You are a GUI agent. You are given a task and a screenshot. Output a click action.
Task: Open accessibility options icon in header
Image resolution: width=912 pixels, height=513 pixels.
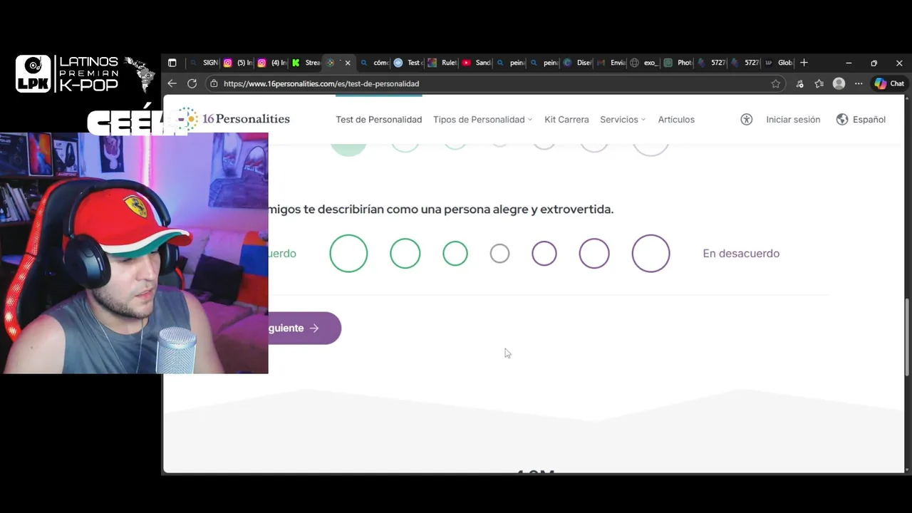pos(747,120)
